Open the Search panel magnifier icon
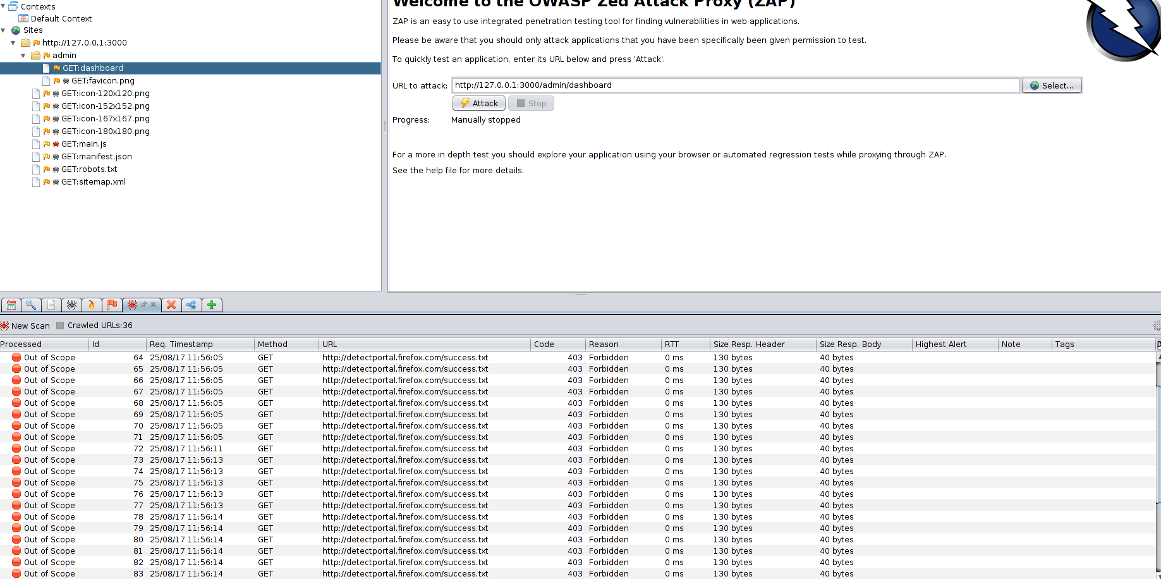Screen dimensions: 1161x579 pos(31,305)
